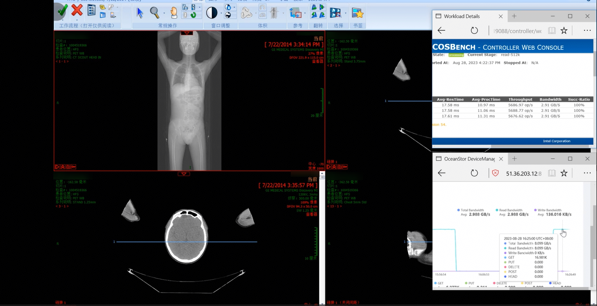The width and height of the screenshot is (597, 306).
Task: Refresh the OceanStor DeviceManager page
Action: [474, 173]
